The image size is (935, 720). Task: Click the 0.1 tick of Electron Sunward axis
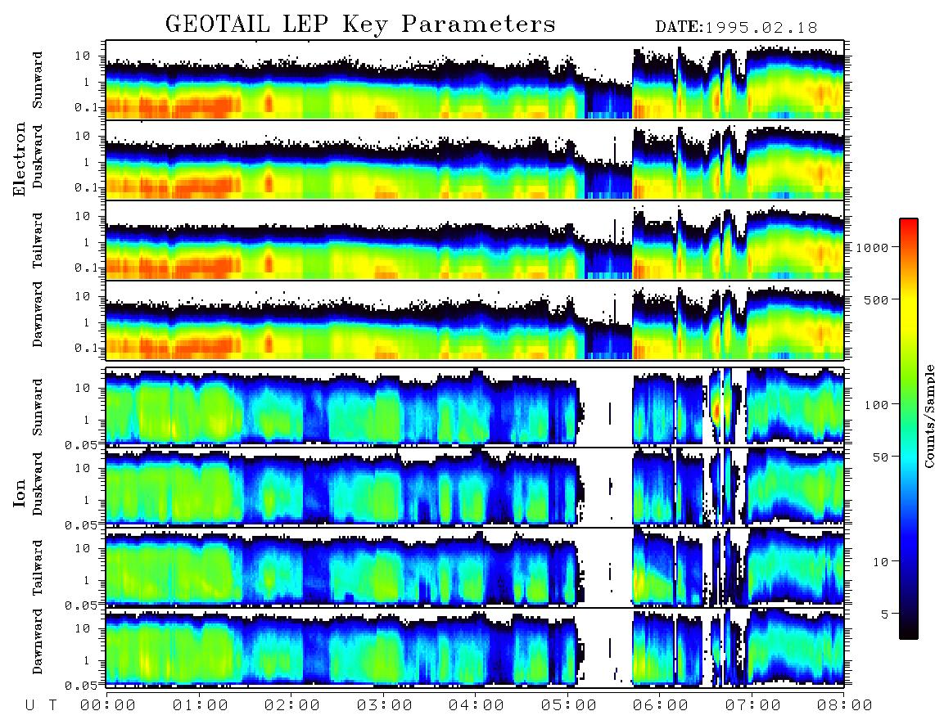point(87,107)
